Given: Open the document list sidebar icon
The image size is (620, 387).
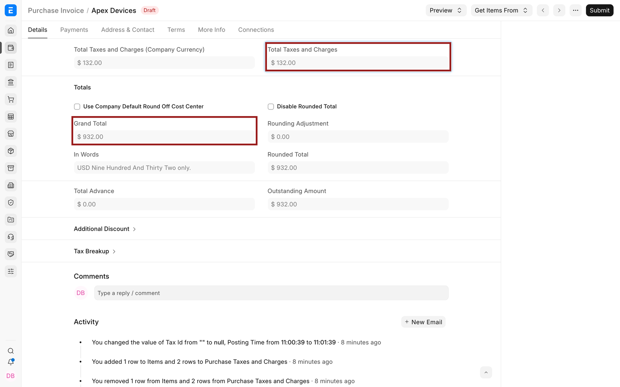Looking at the screenshot, I should pos(11,65).
